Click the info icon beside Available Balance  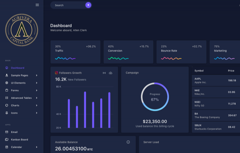[128, 142]
